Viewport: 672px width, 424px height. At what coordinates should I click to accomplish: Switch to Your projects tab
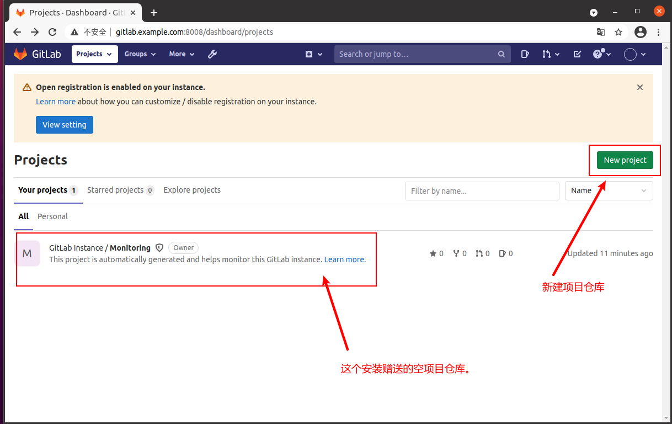click(x=48, y=190)
